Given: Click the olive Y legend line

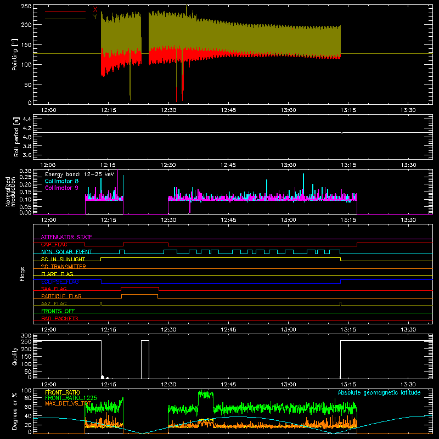Looking at the screenshot, I should tap(65, 19).
